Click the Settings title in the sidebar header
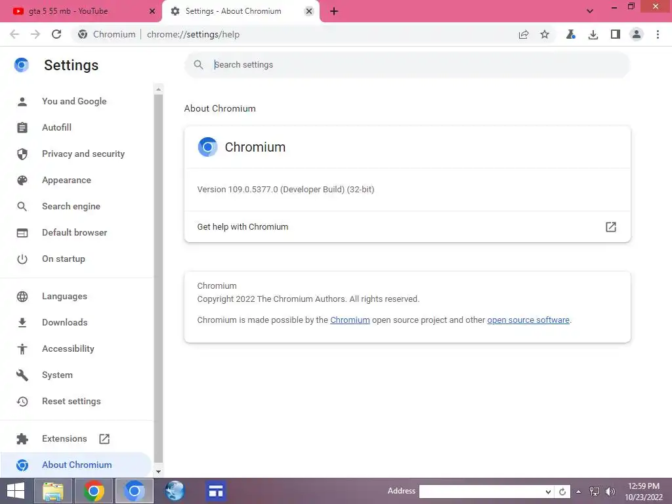Viewport: 672px width, 504px height. [71, 65]
